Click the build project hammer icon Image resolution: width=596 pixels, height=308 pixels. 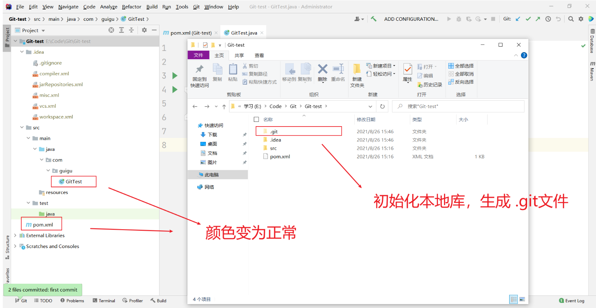tap(374, 19)
